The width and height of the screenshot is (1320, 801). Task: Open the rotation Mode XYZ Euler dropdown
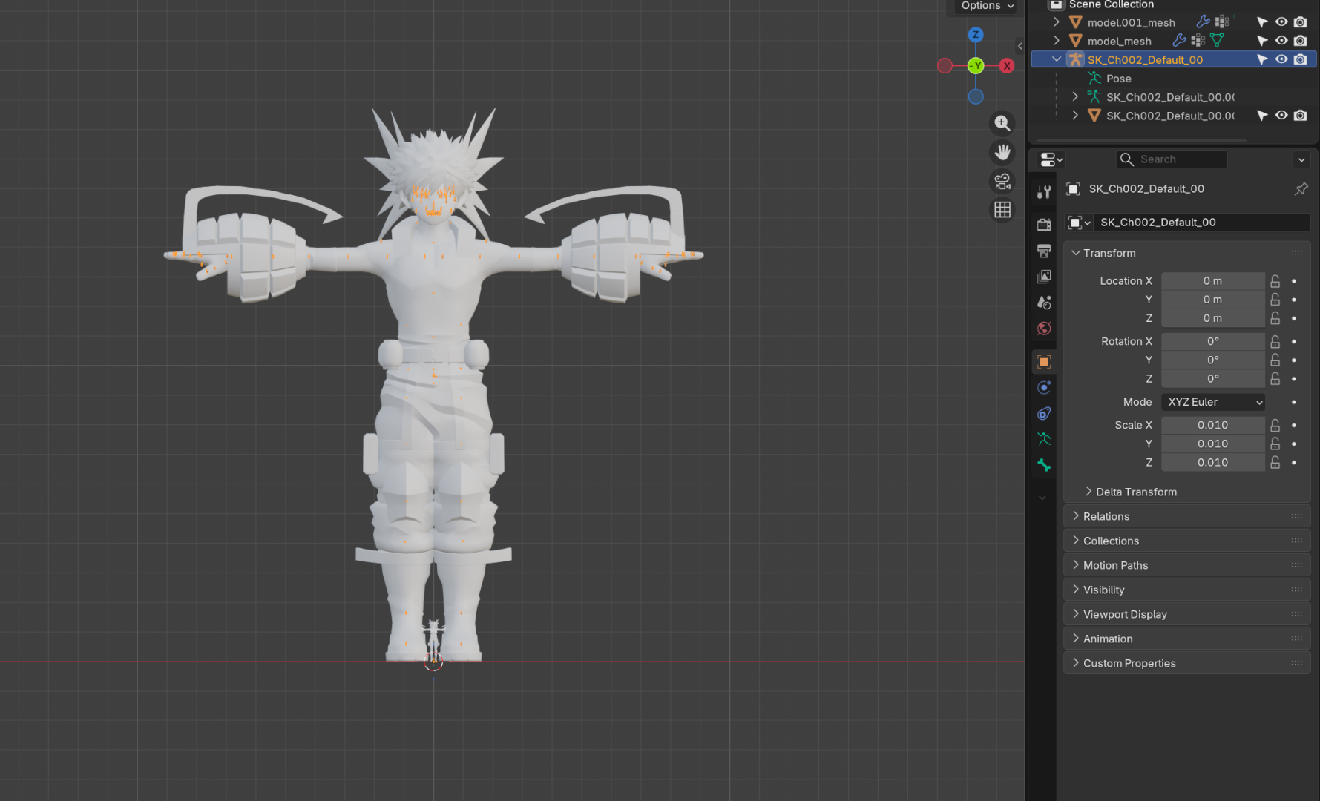[x=1213, y=402]
